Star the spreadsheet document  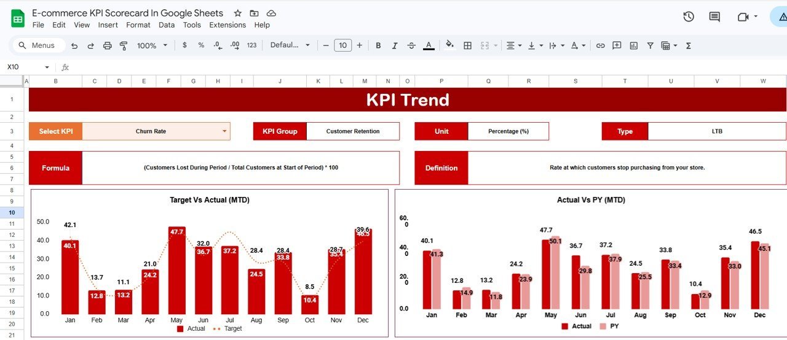(x=237, y=13)
